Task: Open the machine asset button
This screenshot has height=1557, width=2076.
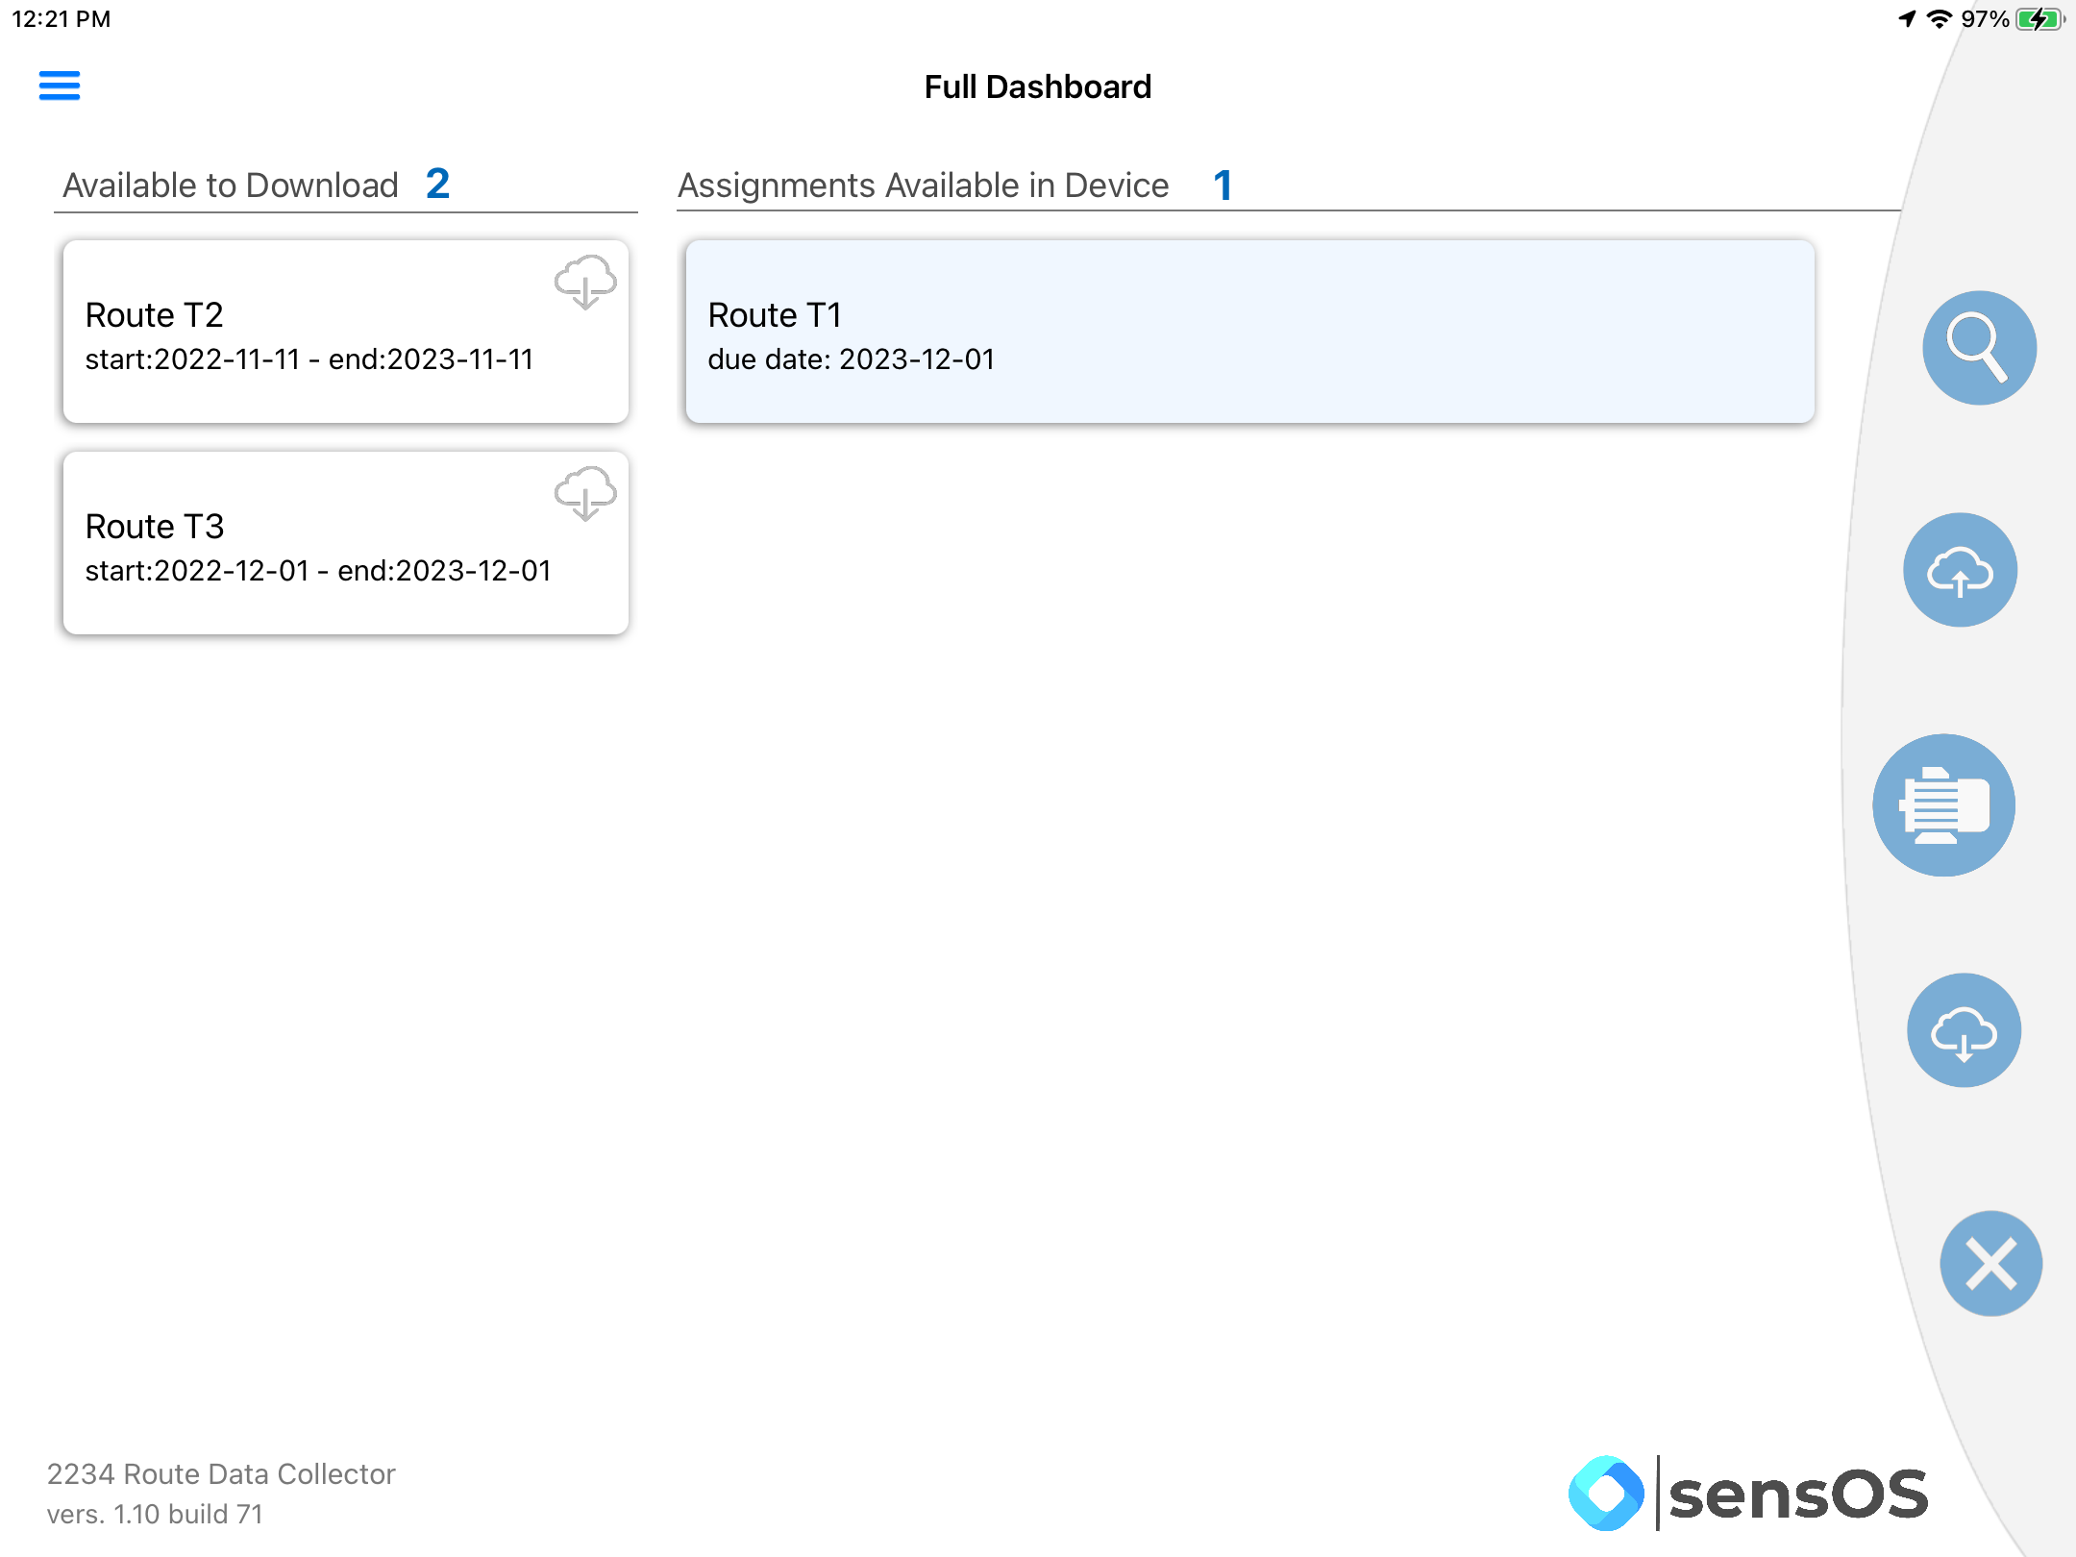Action: (x=1943, y=805)
